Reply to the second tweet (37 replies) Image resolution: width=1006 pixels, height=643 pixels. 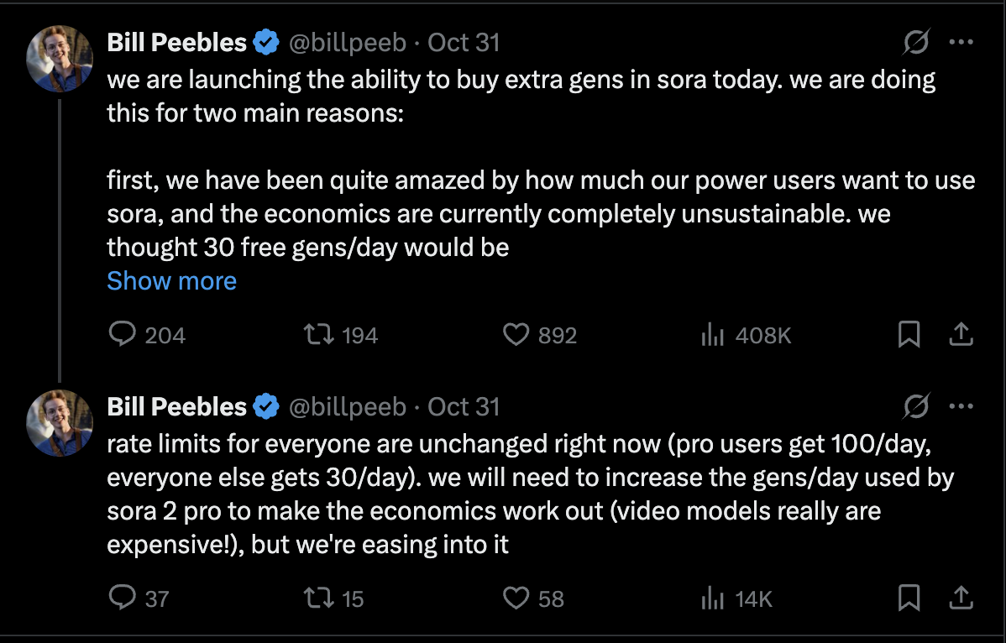click(x=123, y=599)
